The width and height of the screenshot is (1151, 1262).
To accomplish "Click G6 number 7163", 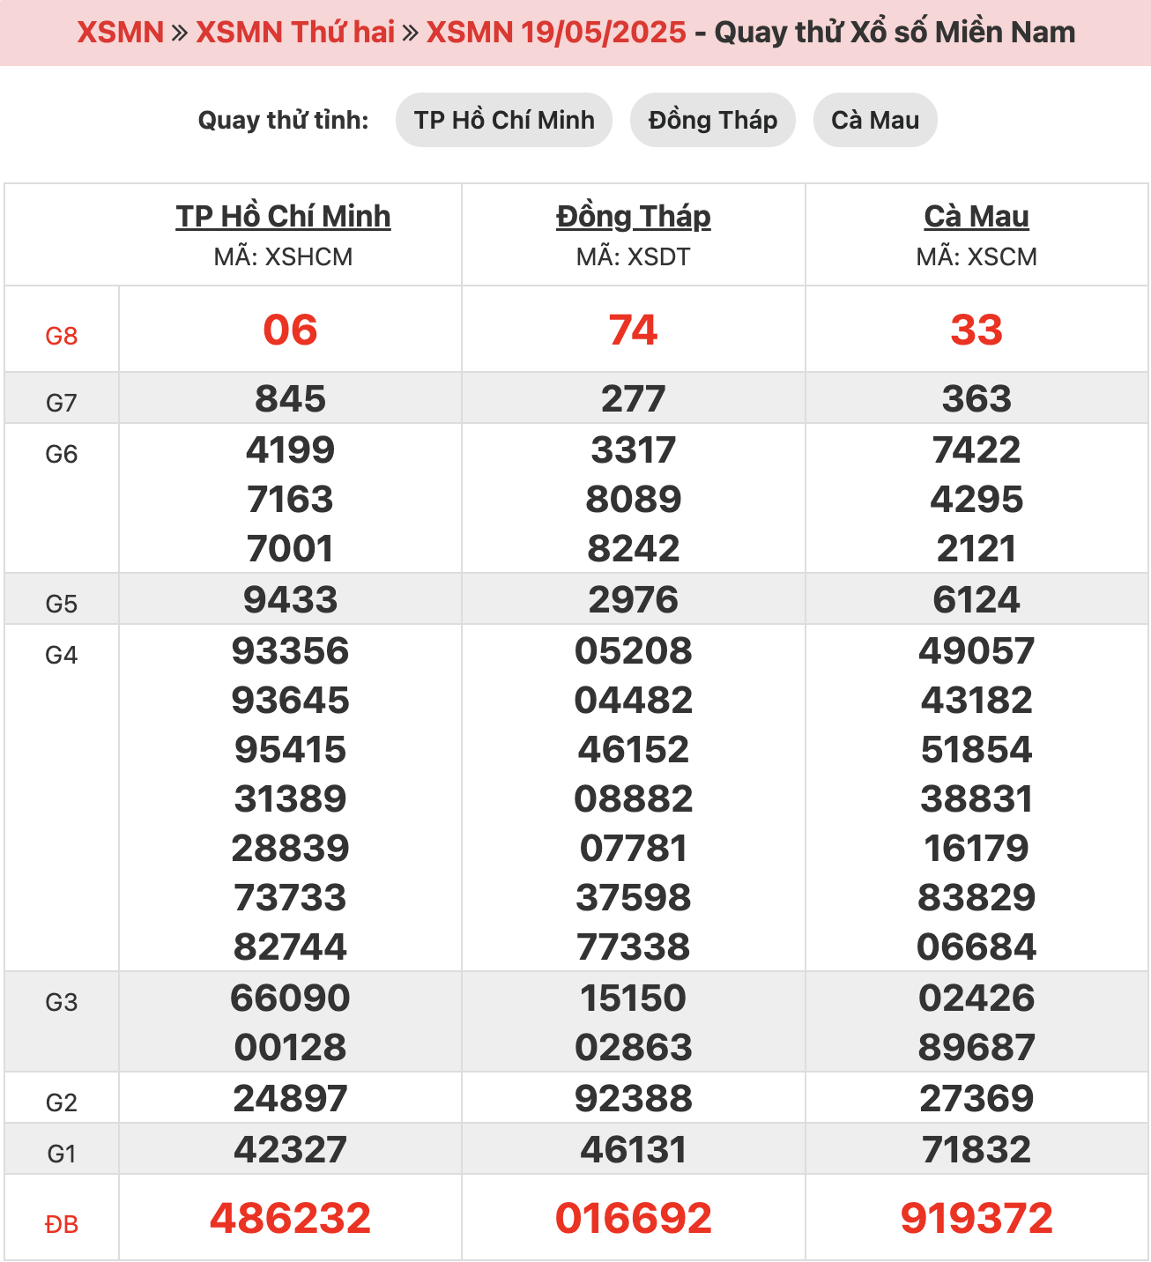I will coord(290,500).
